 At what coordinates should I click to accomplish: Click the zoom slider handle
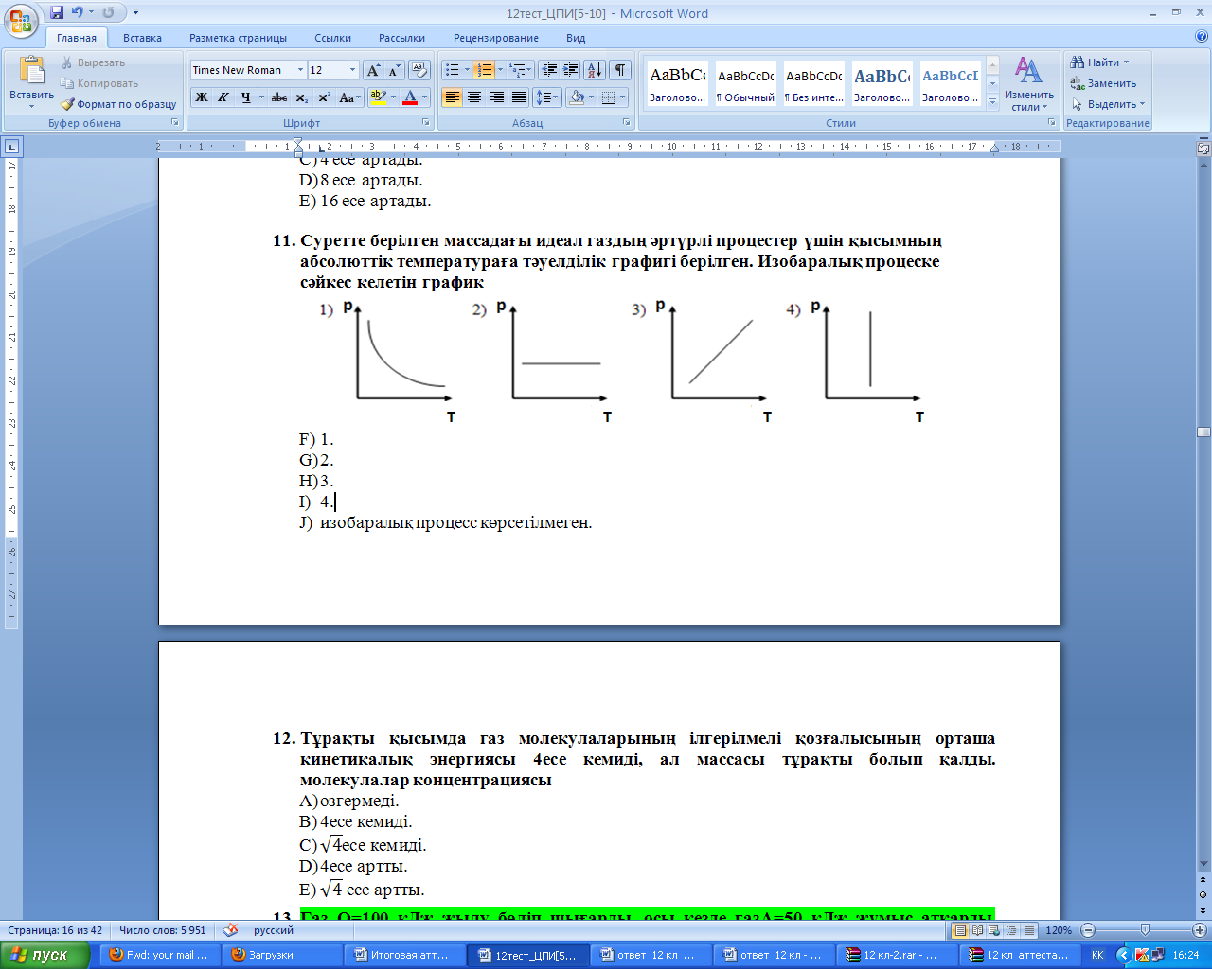(x=1145, y=930)
